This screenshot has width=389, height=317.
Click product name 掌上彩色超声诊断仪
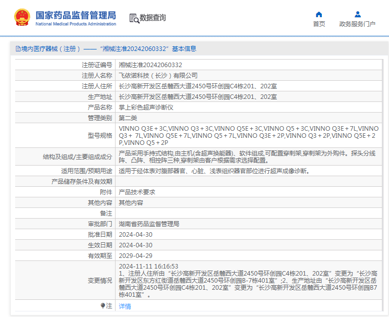tap(146, 108)
